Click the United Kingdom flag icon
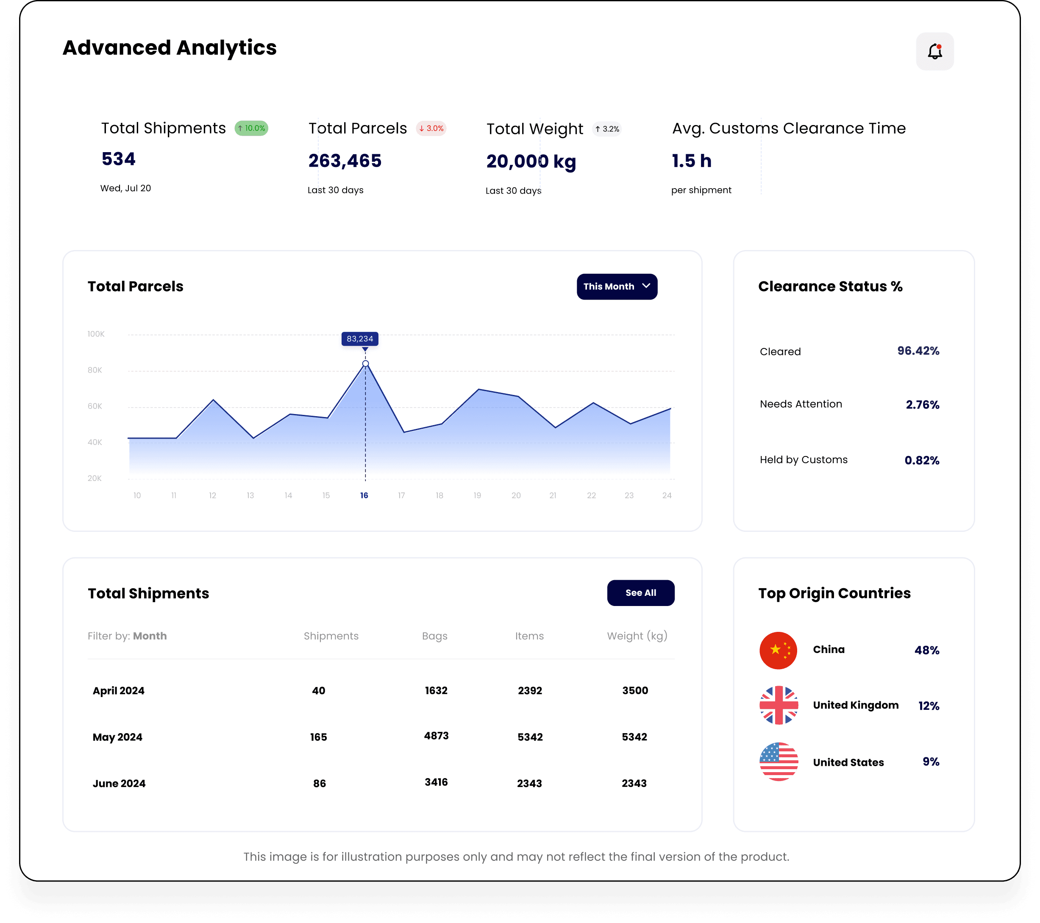 [778, 705]
